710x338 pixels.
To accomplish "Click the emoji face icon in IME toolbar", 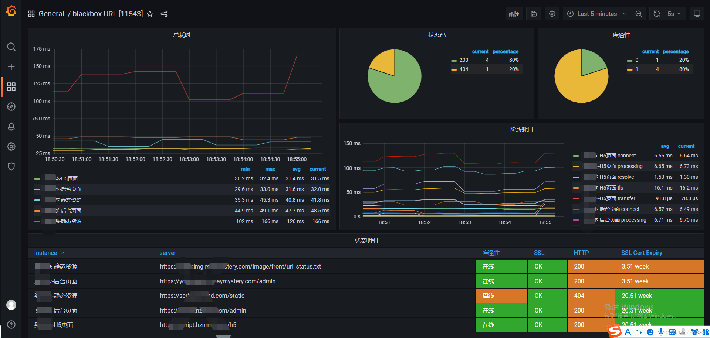I will pos(650,332).
